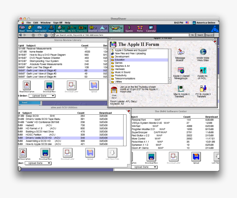Go back with the left arrow navigation icon
237x198 pixels.
(x=20, y=35)
